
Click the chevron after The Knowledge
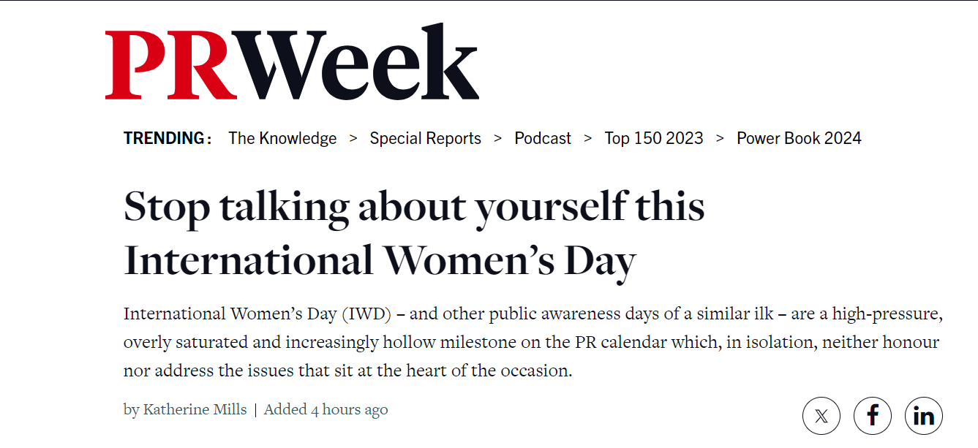tap(353, 138)
